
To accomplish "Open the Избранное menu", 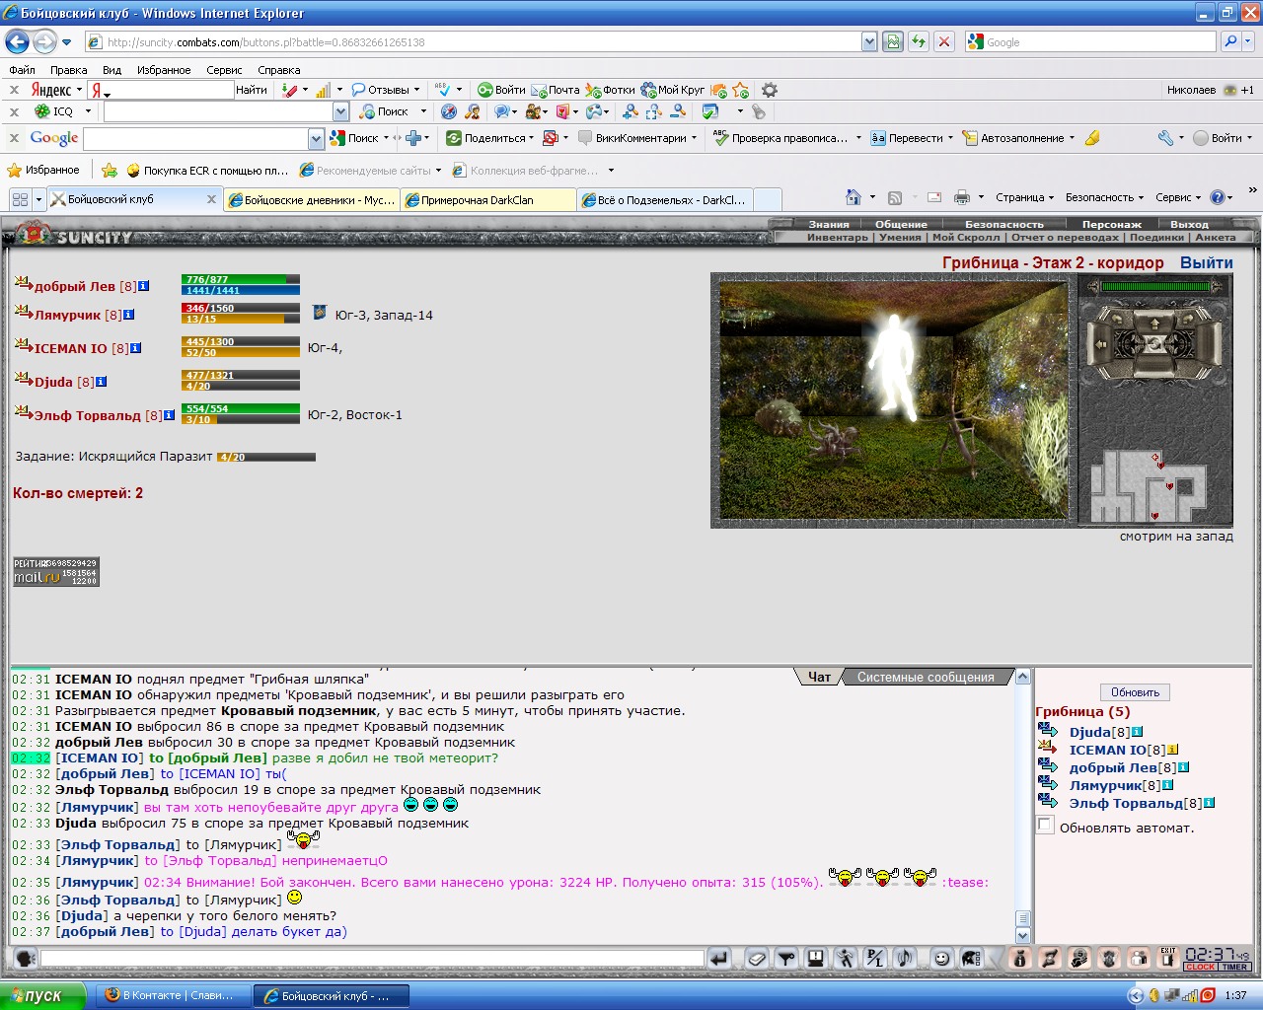I will tap(164, 70).
